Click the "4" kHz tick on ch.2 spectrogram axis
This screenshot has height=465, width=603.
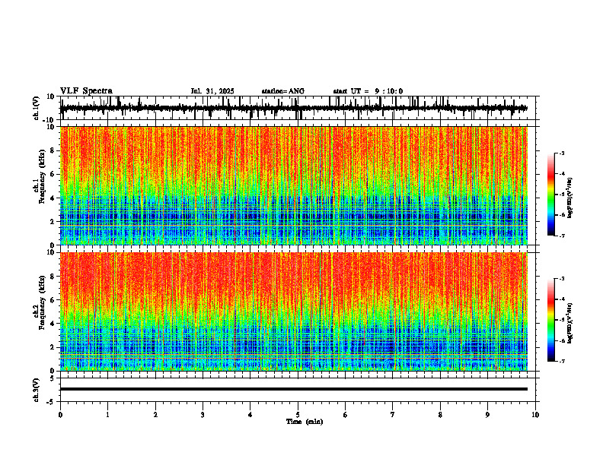point(53,324)
